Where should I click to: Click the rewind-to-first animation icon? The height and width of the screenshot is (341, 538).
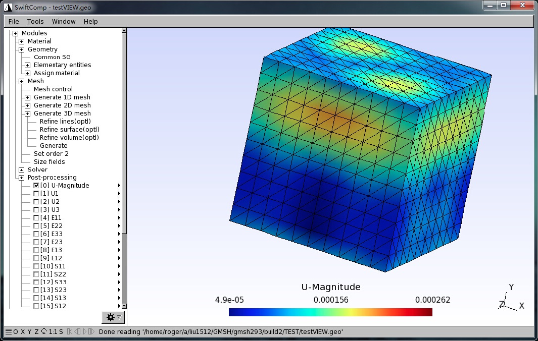pos(70,331)
